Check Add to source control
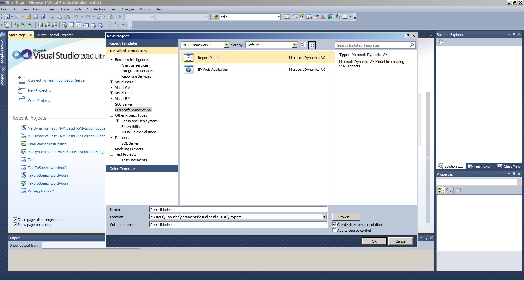 pos(334,231)
